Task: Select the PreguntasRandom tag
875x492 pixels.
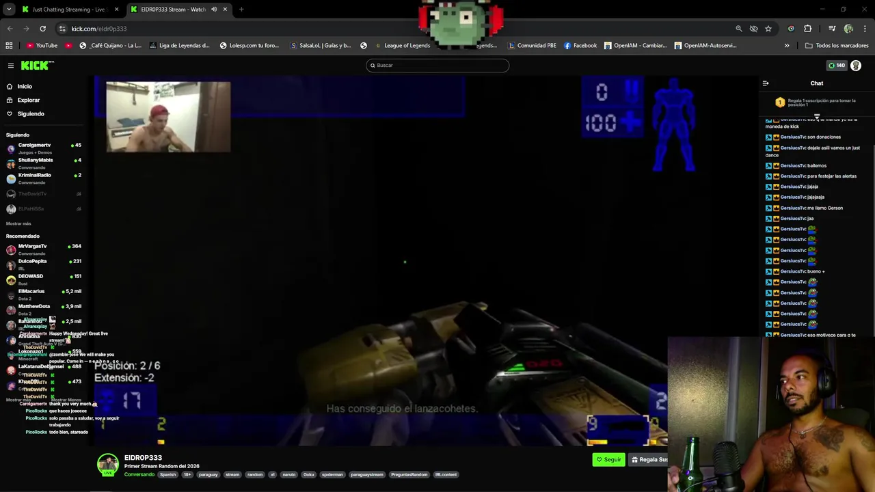Action: click(x=409, y=475)
